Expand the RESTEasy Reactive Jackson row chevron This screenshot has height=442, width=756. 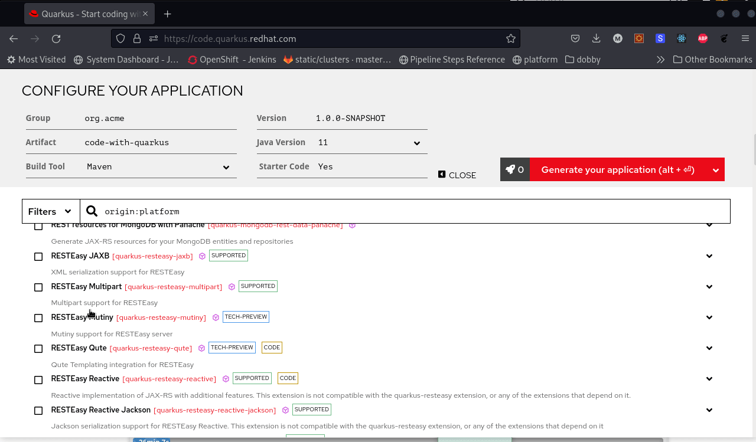tap(709, 410)
